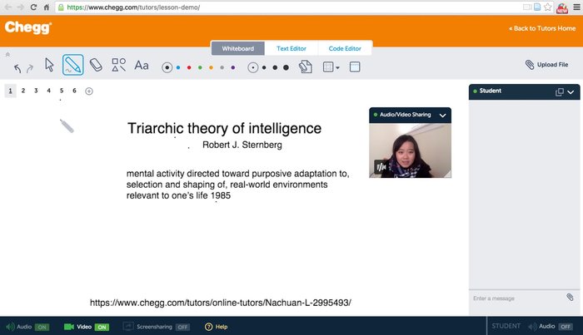The image size is (583, 335).
Task: Bookmark this page with the star
Action: [x=548, y=7]
